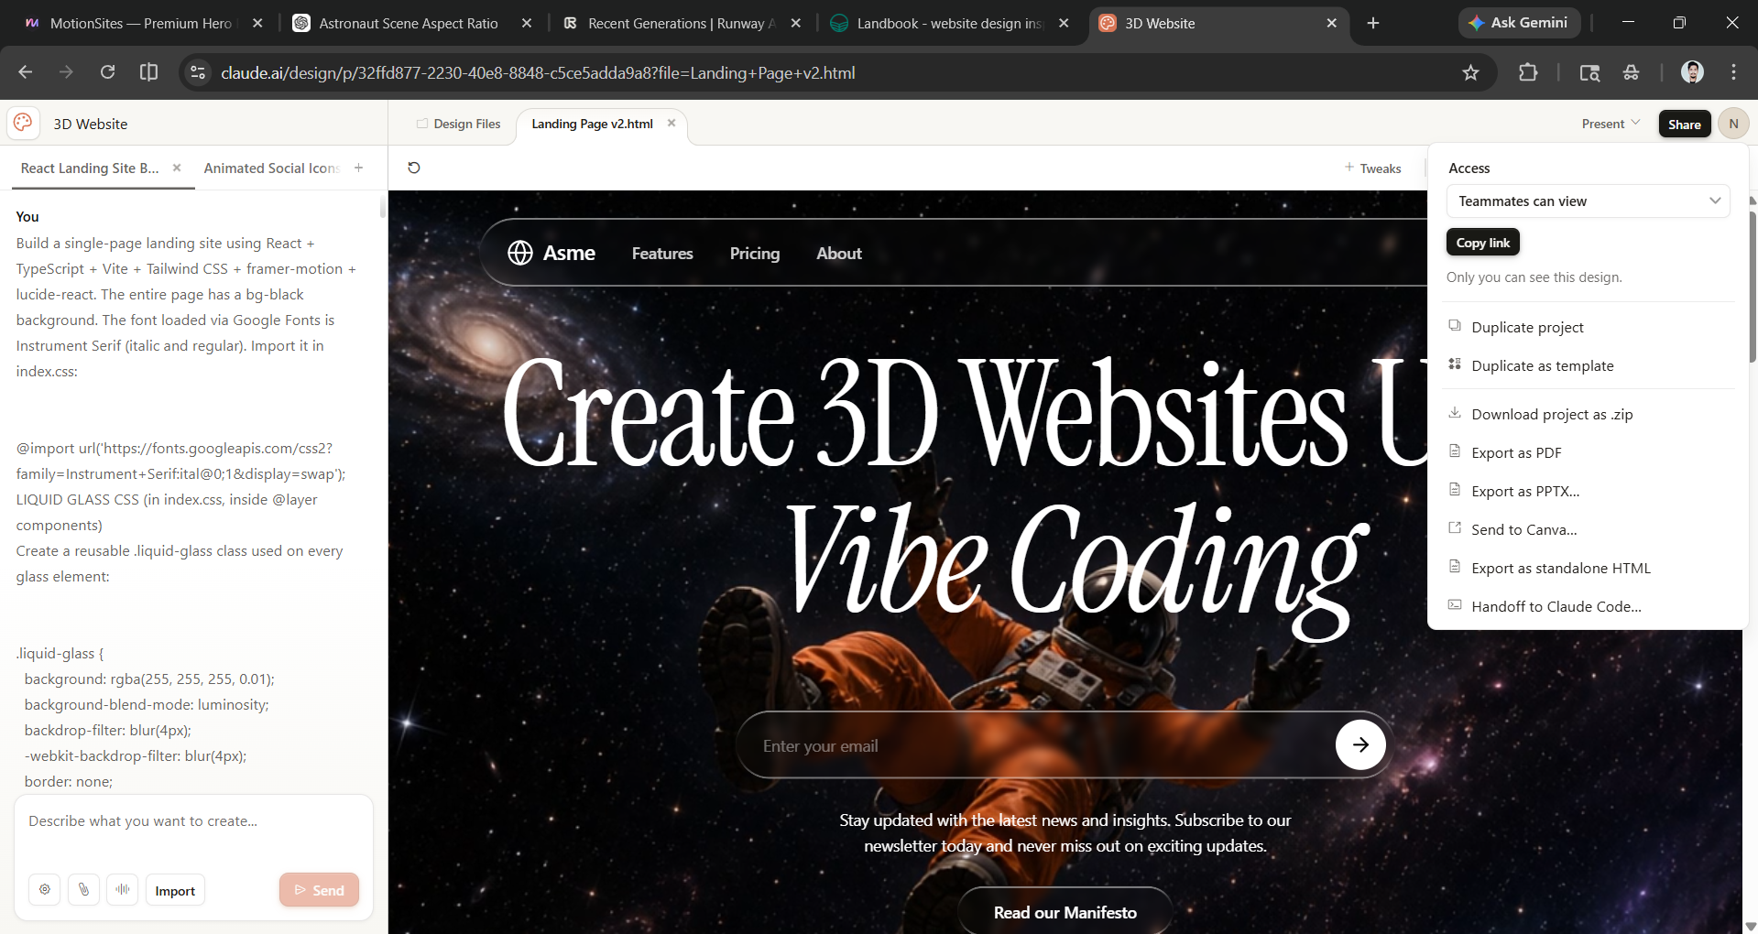Viewport: 1758px width, 934px height.
Task: Click the Read our Manifesto button
Action: pos(1065,911)
